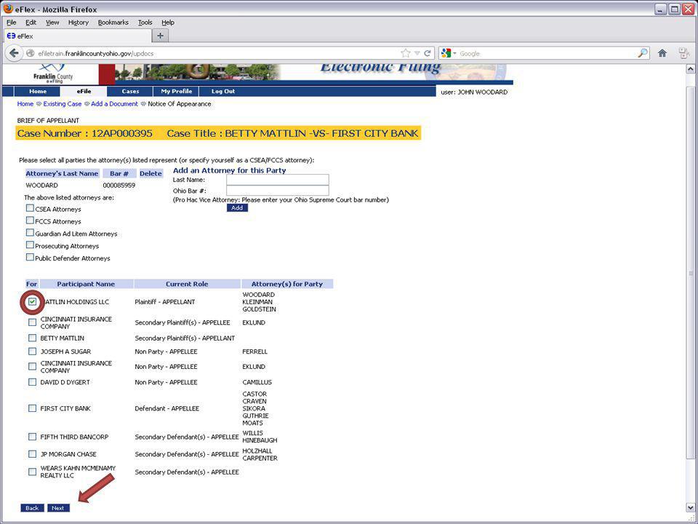The image size is (698, 524).
Task: Click the Attorney's Last Name header
Action: point(62,174)
